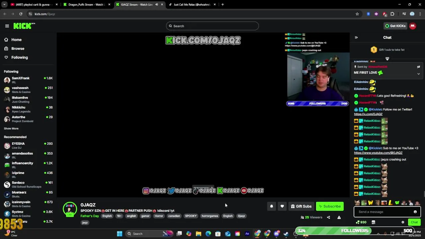
Task: Toggle stream notifications bell
Action: pyautogui.click(x=271, y=206)
